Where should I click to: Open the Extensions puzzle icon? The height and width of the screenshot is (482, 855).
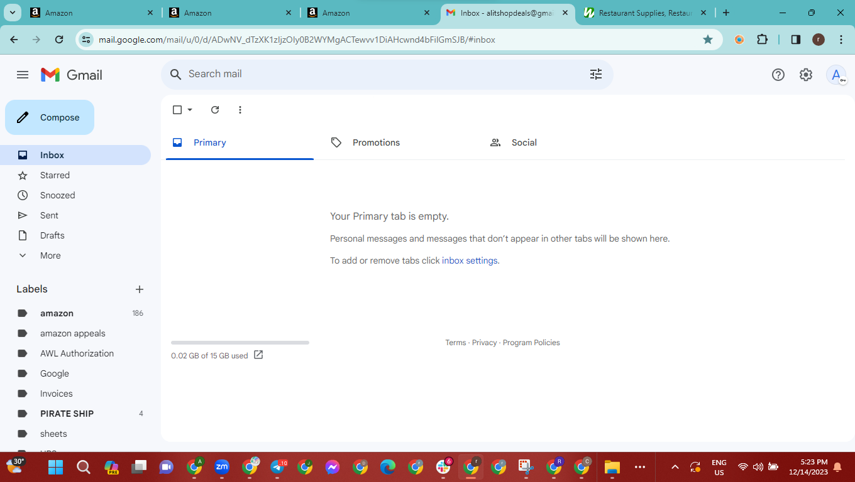762,40
